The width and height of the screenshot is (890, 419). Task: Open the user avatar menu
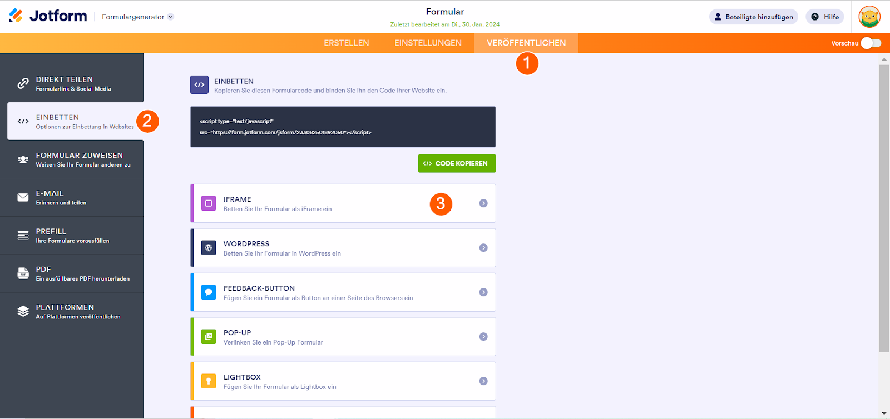[869, 17]
